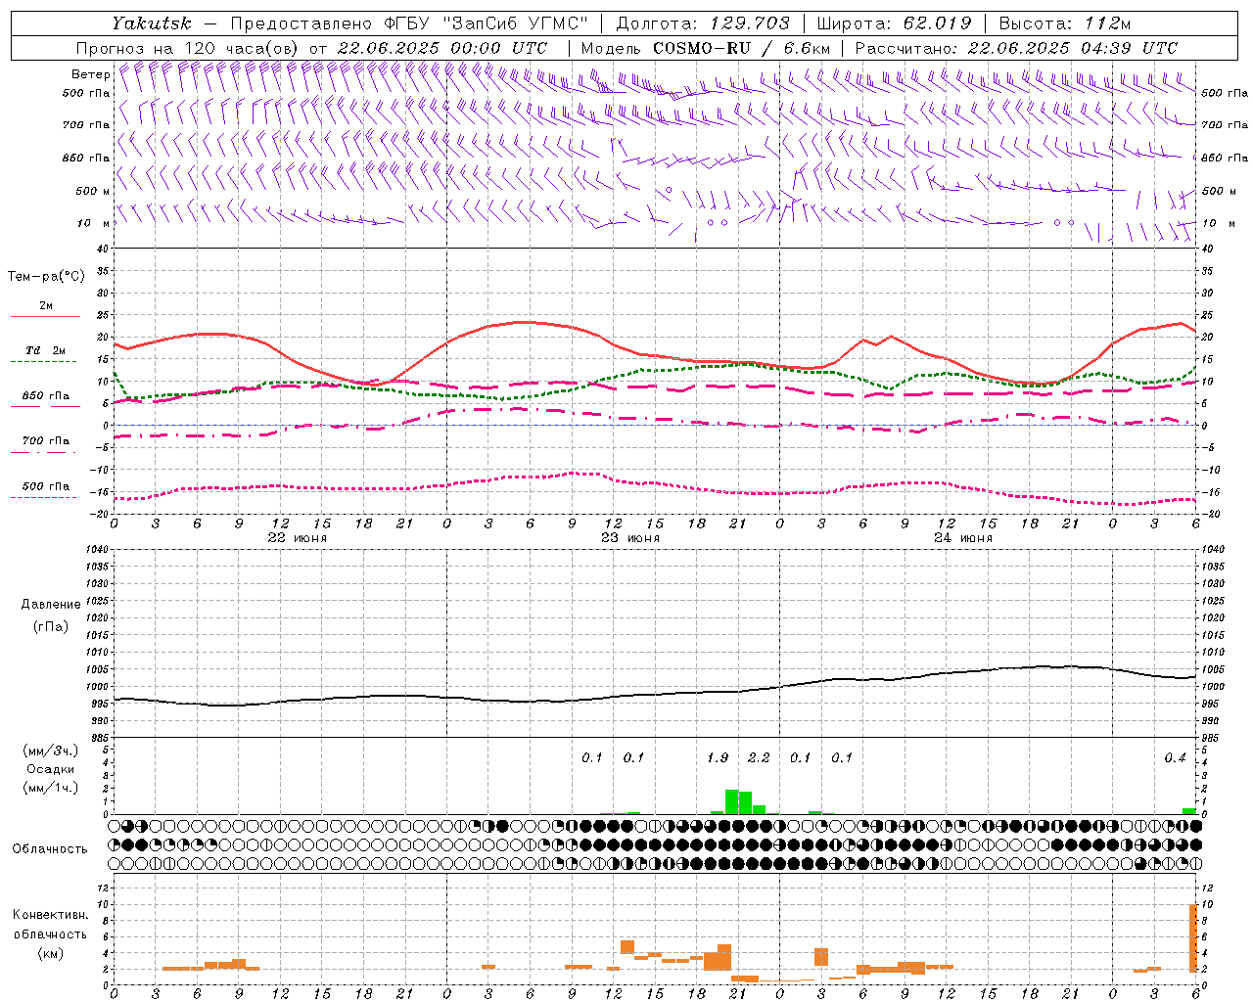This screenshot has width=1253, height=1002.
Task: Click the "24 июня" date label
Action: (963, 538)
